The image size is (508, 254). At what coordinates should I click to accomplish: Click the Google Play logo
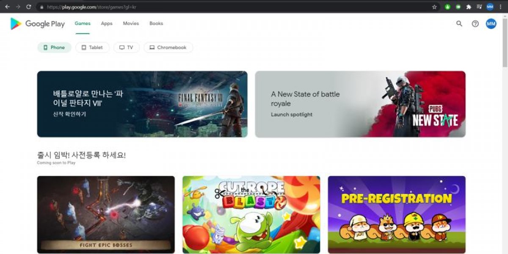[x=37, y=24]
